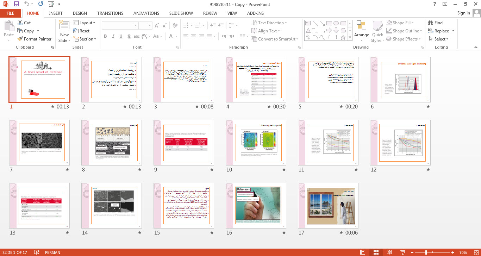Switch to the SLIDE SHOW tab
This screenshot has width=481, height=256.
(x=181, y=13)
